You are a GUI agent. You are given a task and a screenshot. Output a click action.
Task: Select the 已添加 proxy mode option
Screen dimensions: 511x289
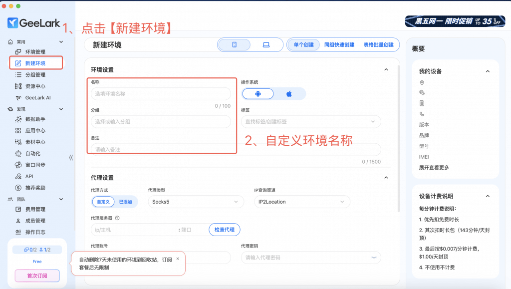click(x=125, y=202)
